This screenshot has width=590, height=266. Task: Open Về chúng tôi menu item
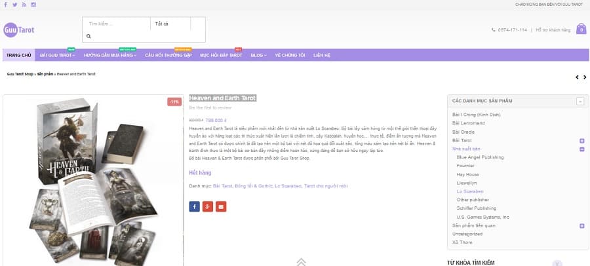(290, 55)
